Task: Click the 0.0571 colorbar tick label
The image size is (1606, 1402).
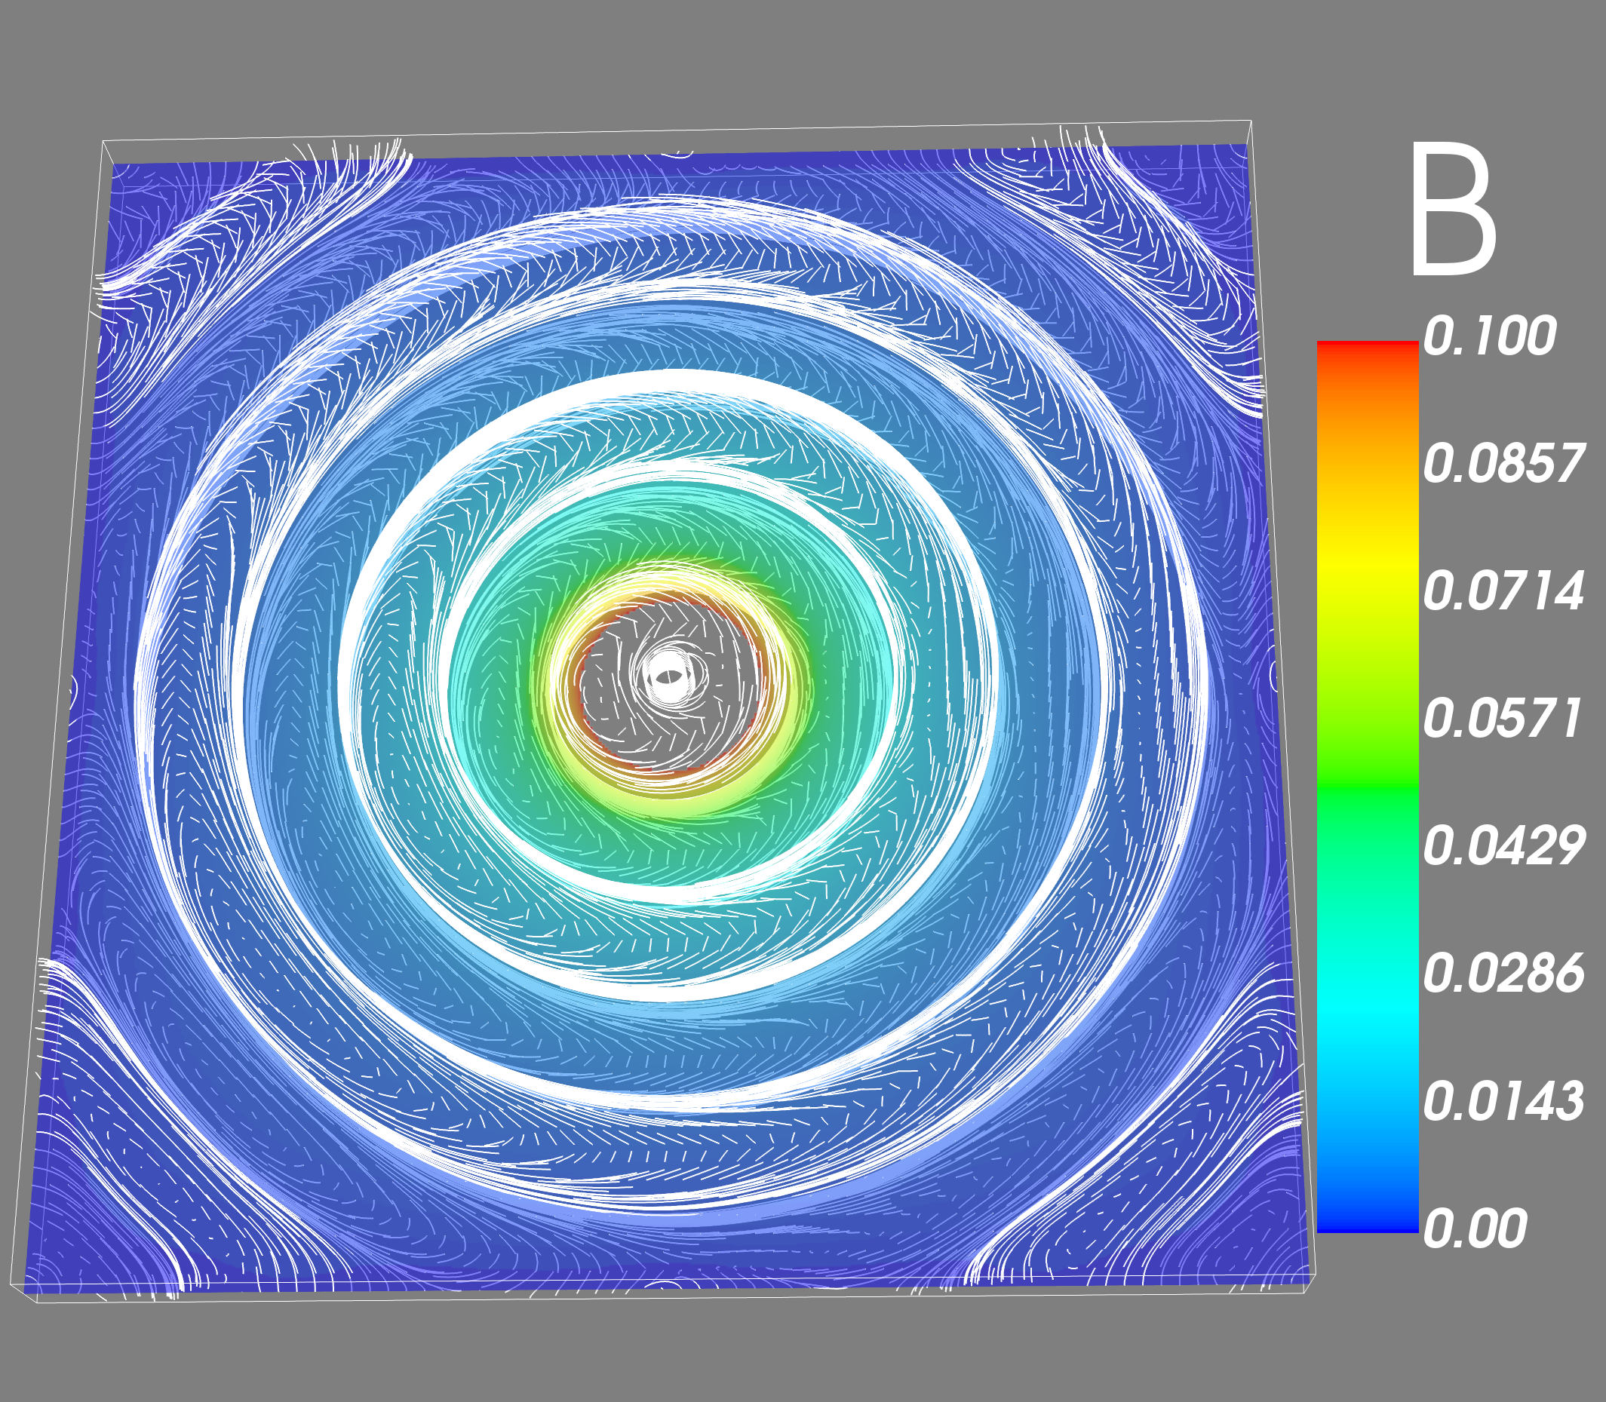Action: (1501, 719)
